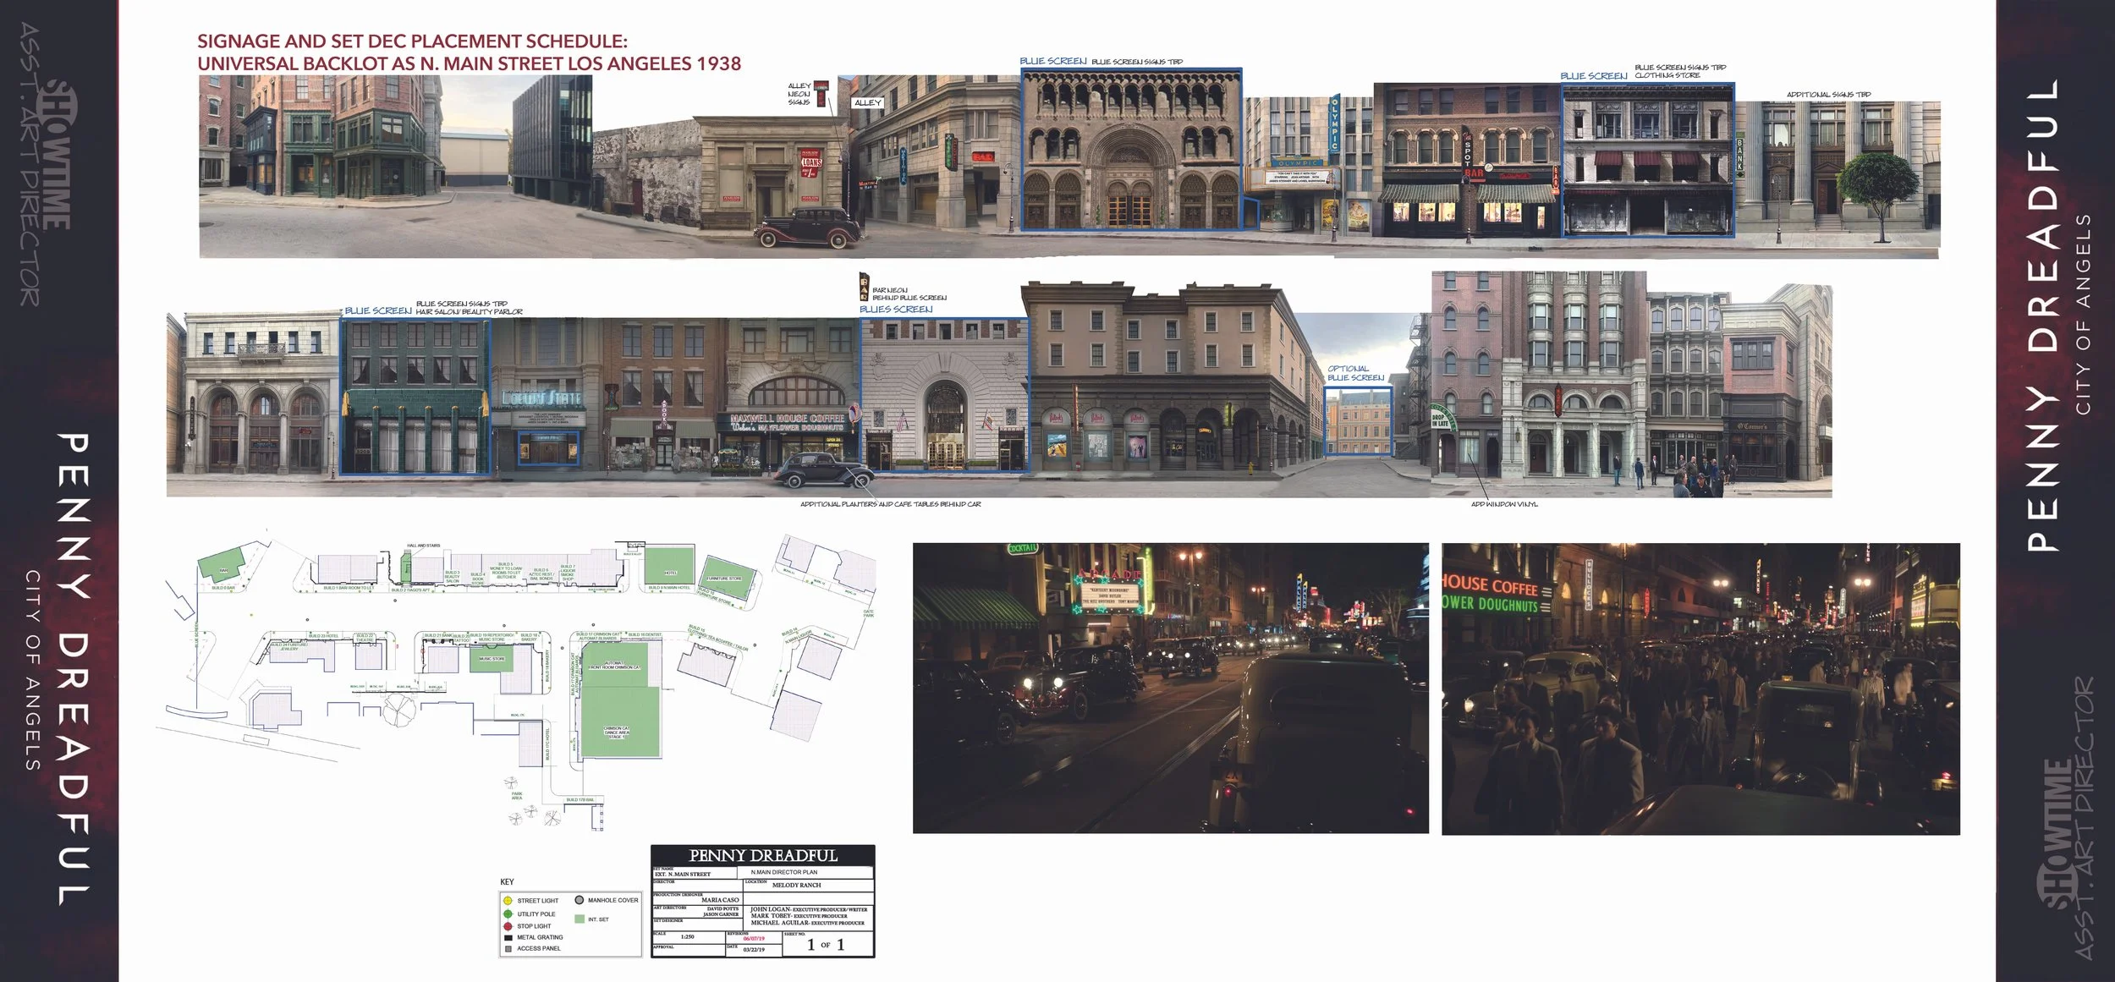Click the Signage and Set Dec Placement Schedule heading
The image size is (2115, 982).
coord(469,52)
